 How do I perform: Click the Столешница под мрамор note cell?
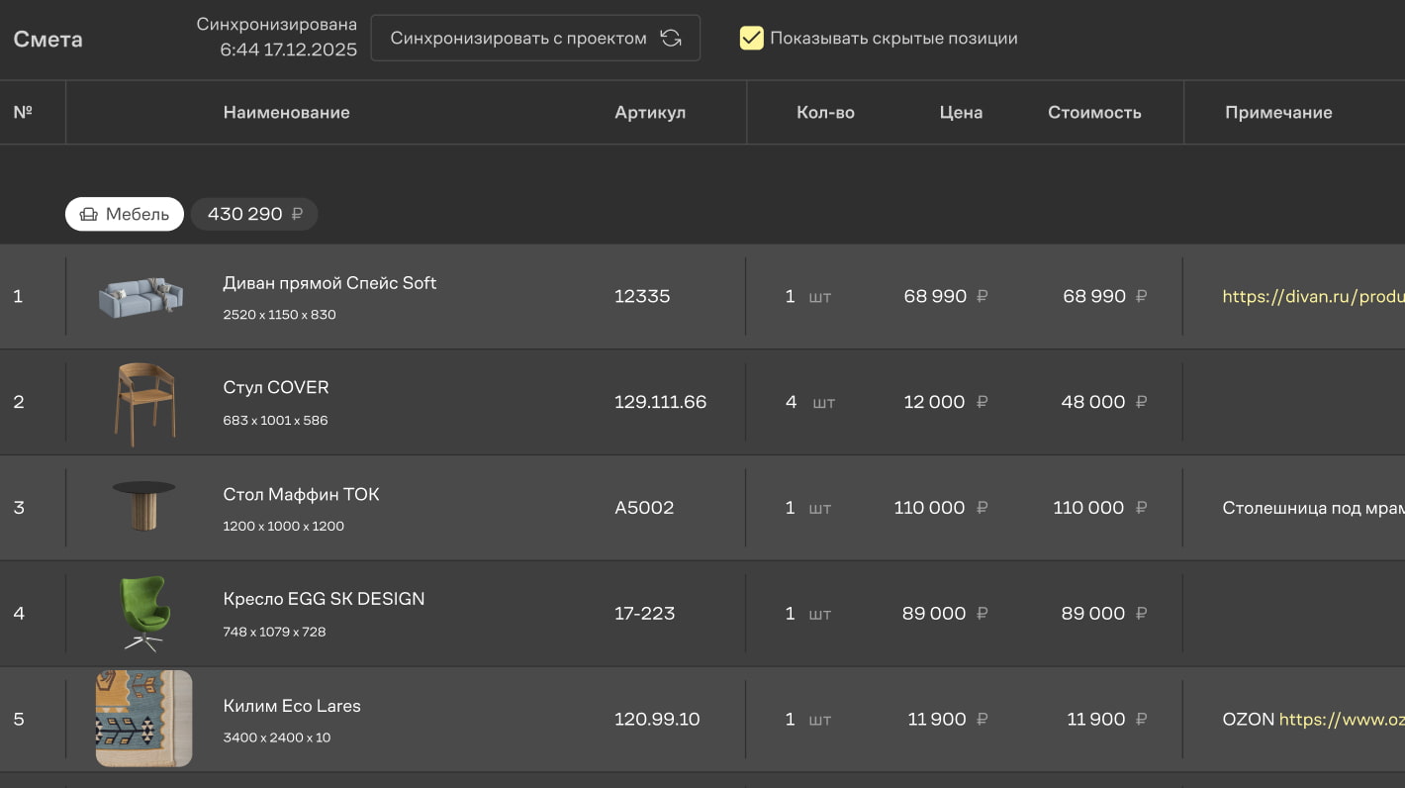click(x=1312, y=508)
